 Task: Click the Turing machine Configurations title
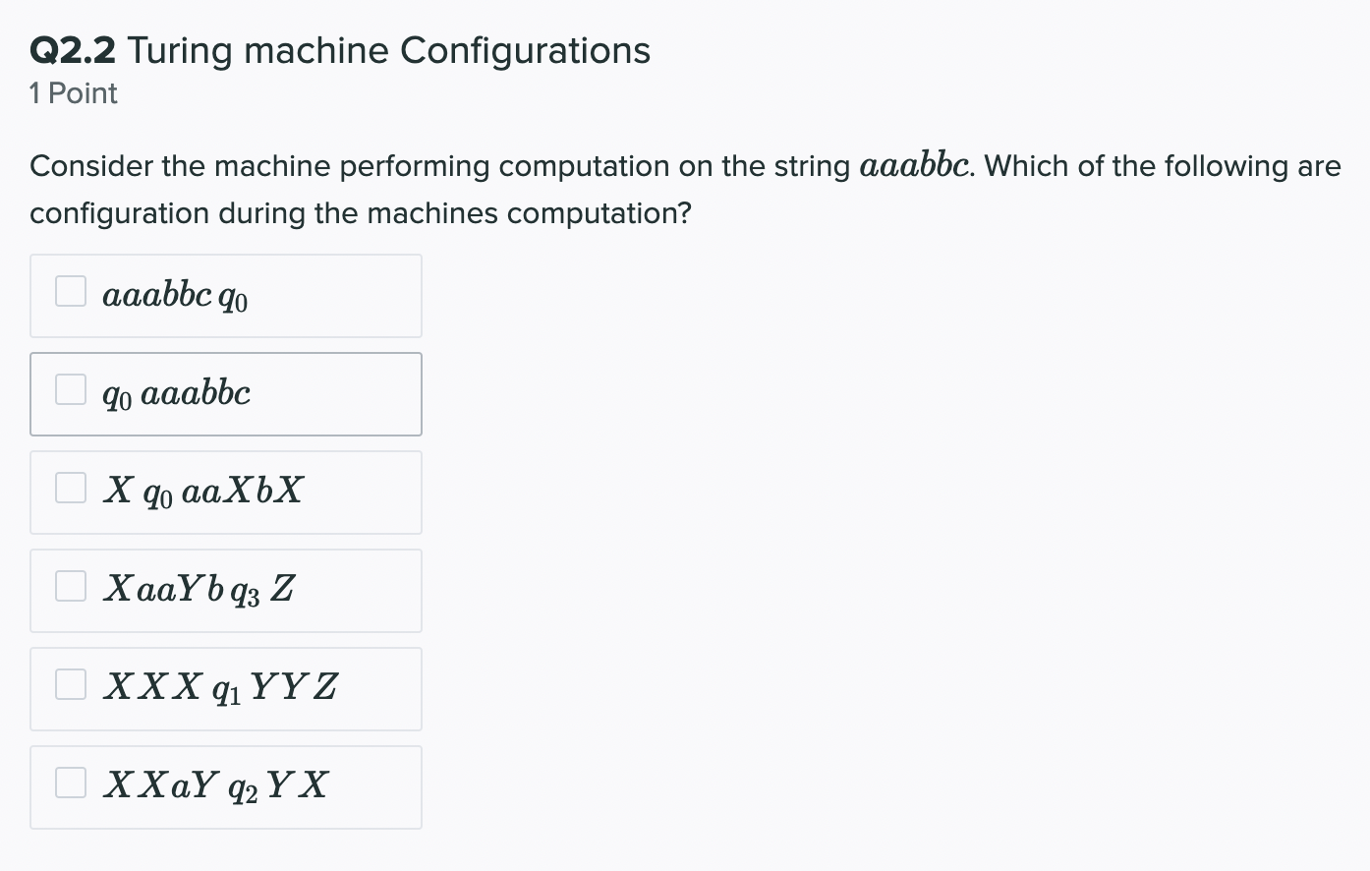pos(389,51)
